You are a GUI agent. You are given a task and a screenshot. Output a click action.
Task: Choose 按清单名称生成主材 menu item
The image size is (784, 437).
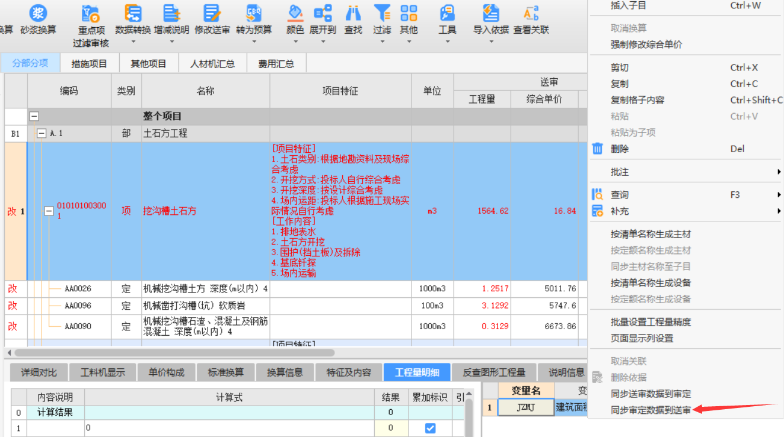click(x=651, y=234)
